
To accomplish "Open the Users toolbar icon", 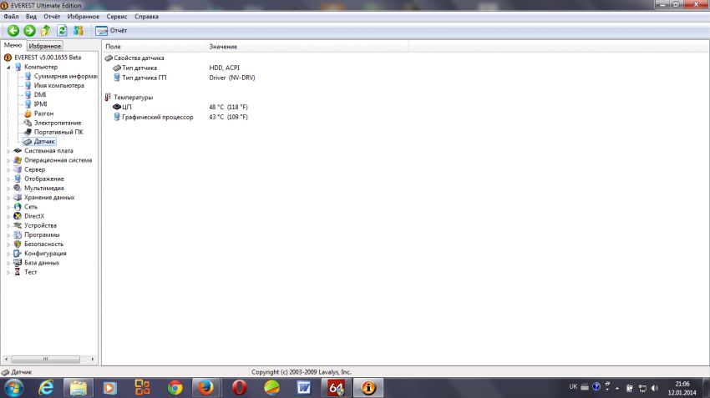I will [x=79, y=30].
